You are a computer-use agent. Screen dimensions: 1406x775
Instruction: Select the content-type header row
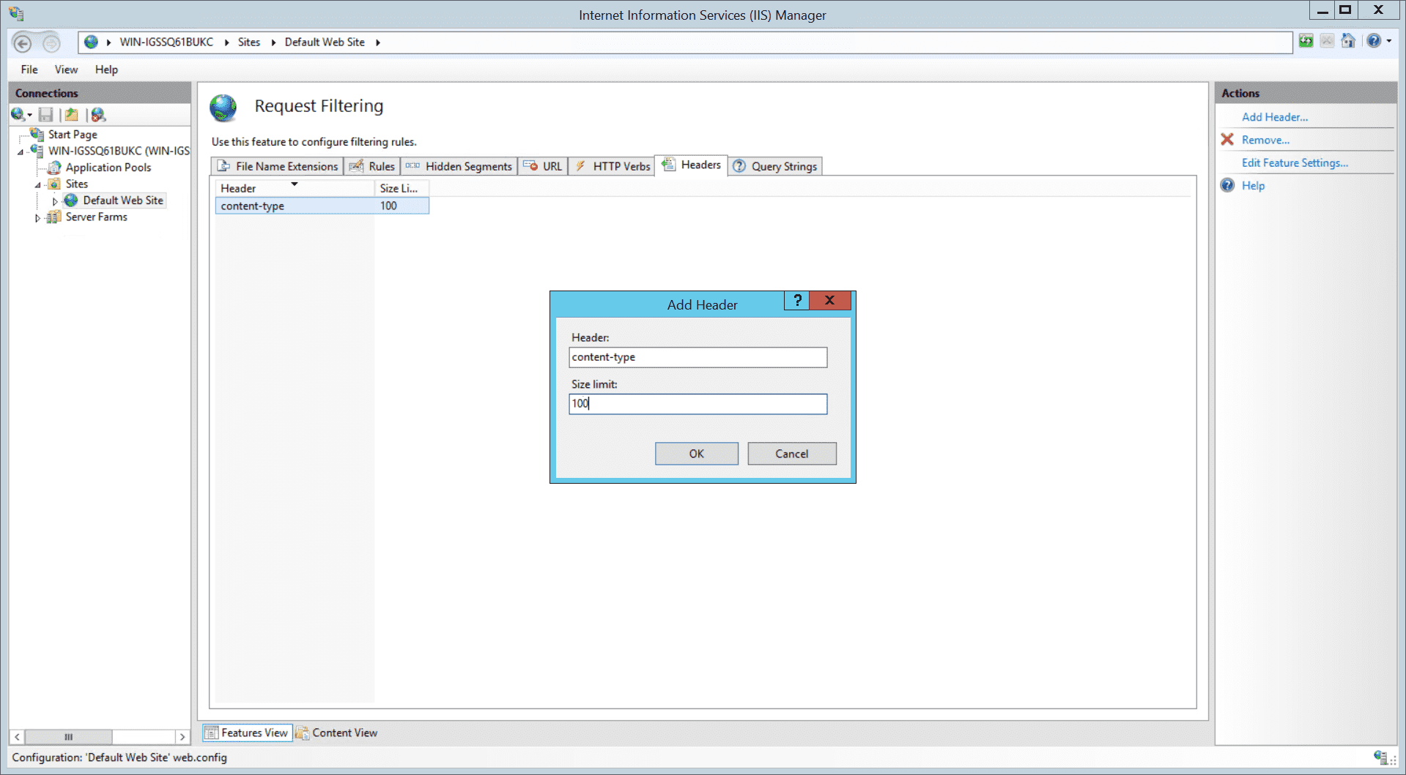click(x=322, y=206)
